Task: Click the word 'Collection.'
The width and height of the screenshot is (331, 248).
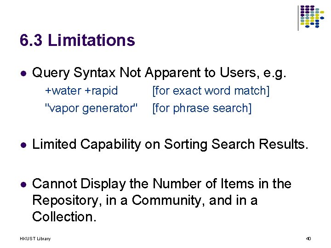Action: point(64,217)
